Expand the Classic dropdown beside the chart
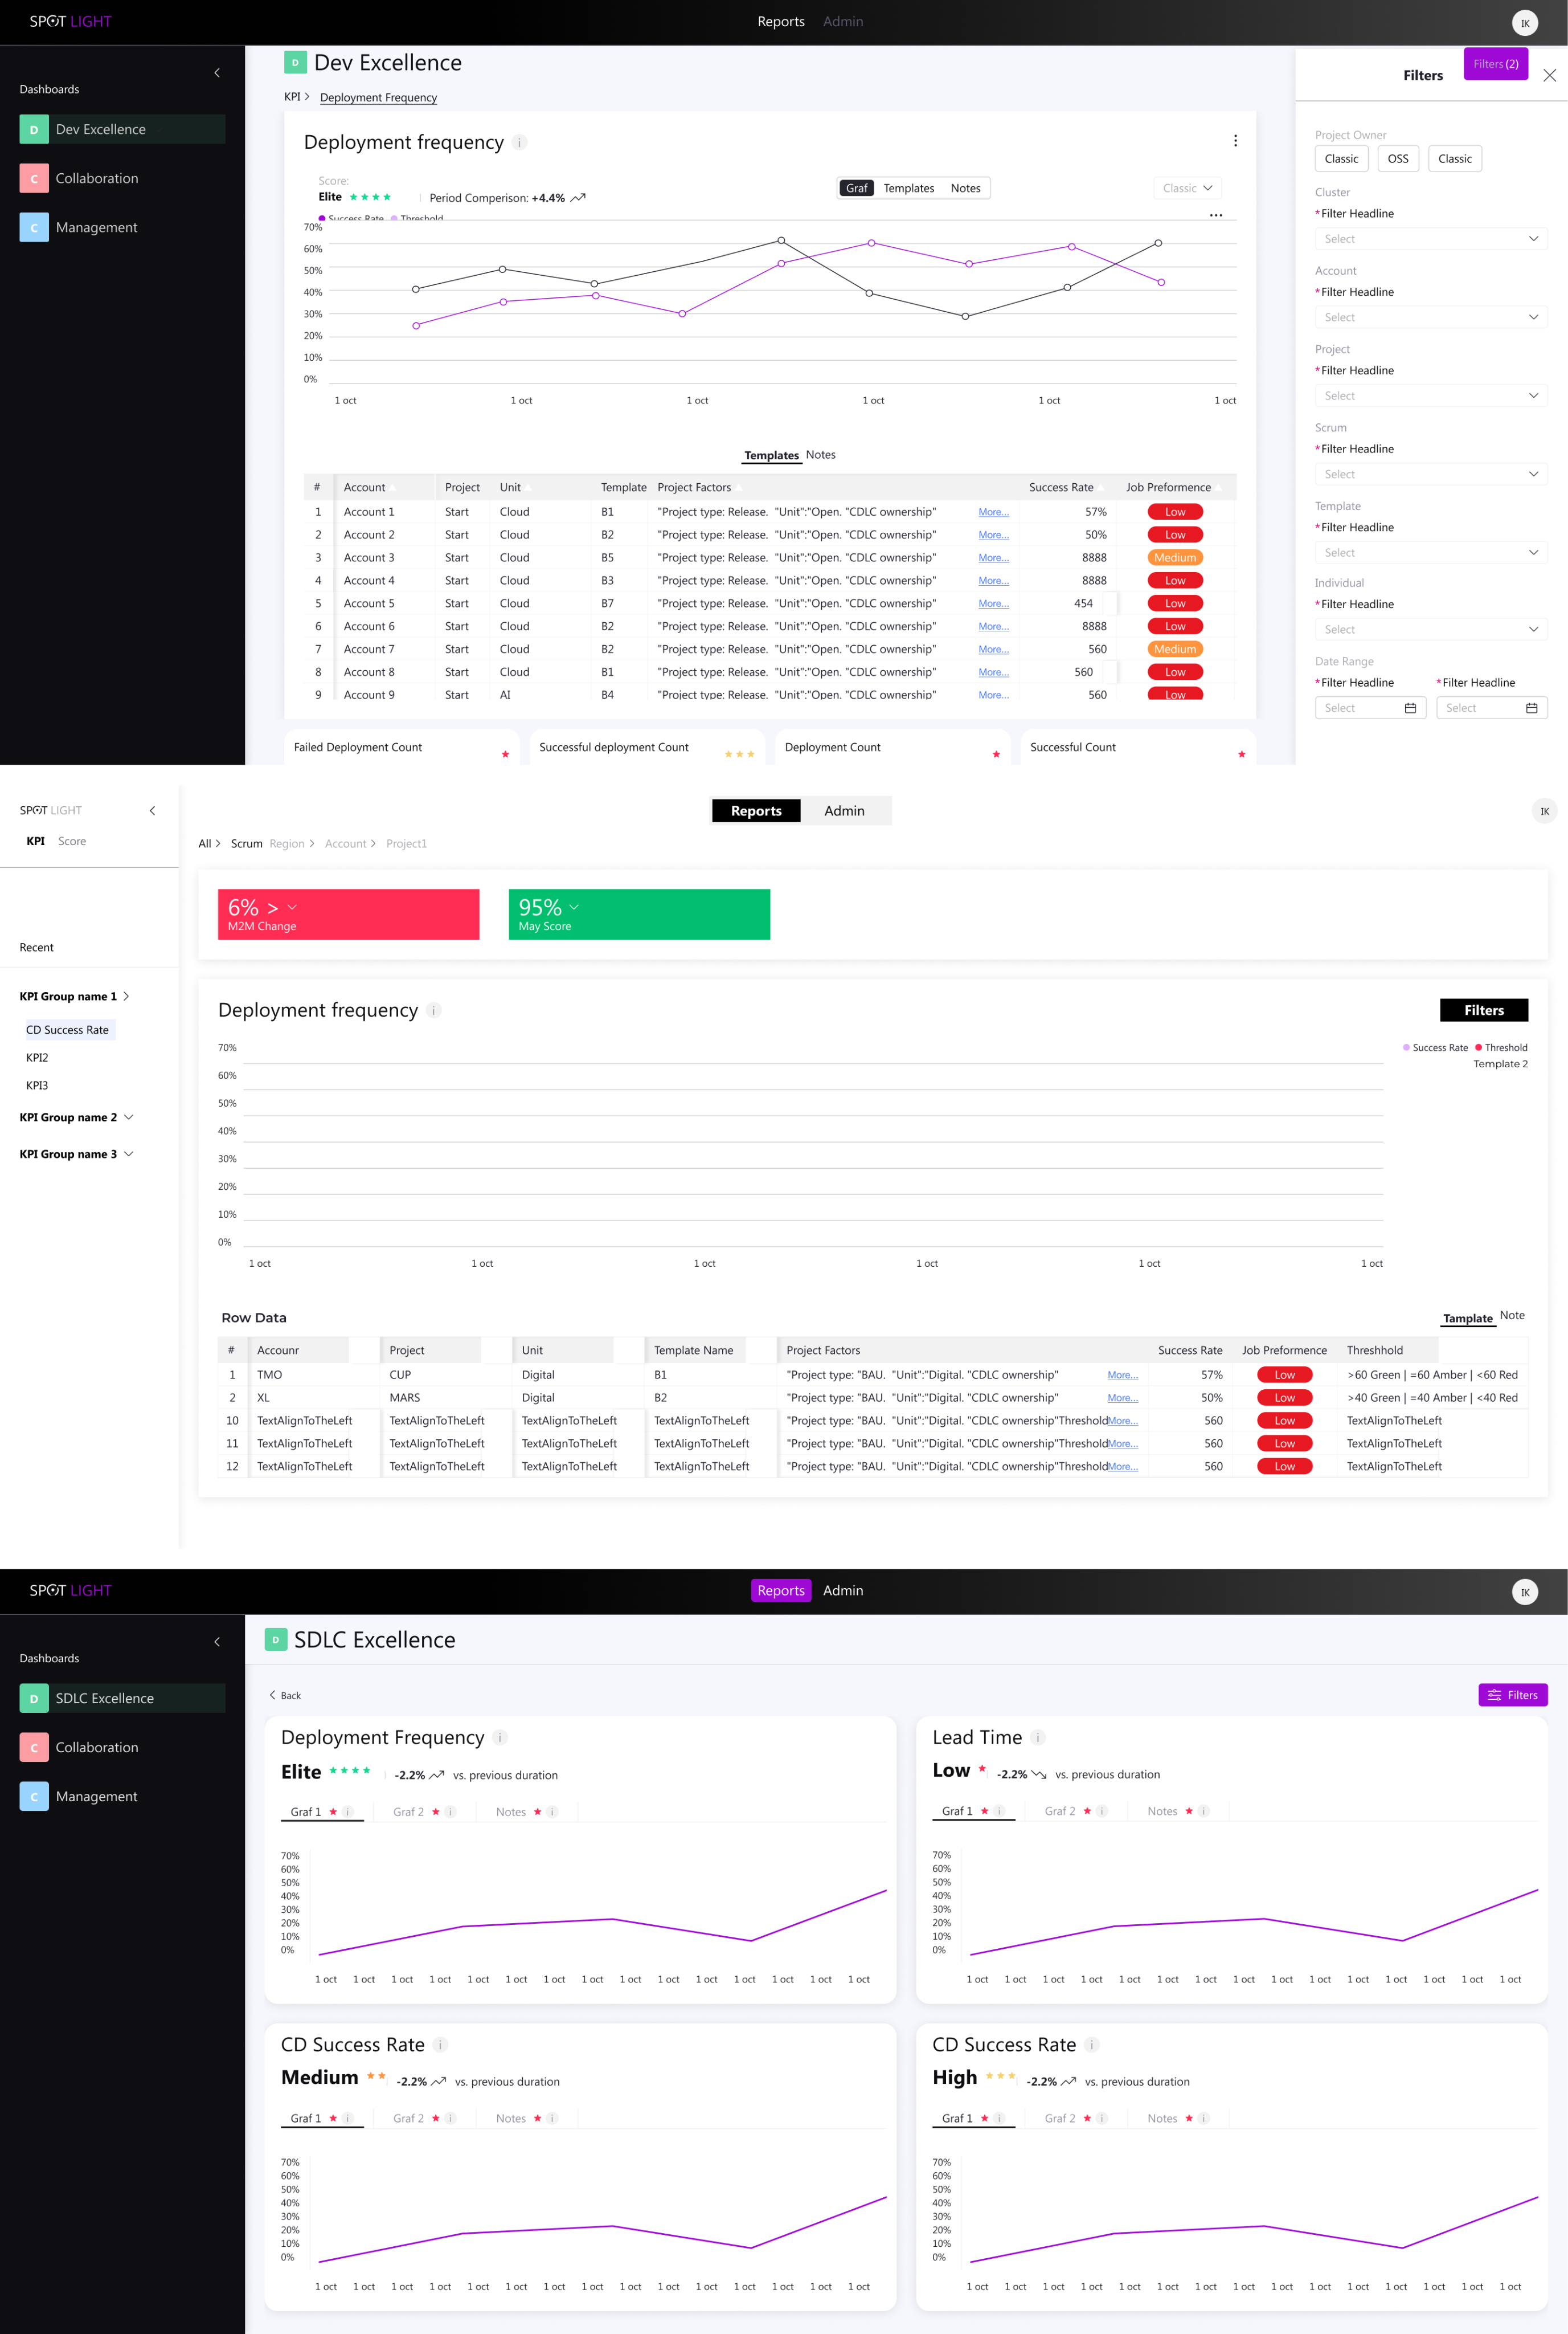Viewport: 1568px width, 2334px height. point(1187,188)
